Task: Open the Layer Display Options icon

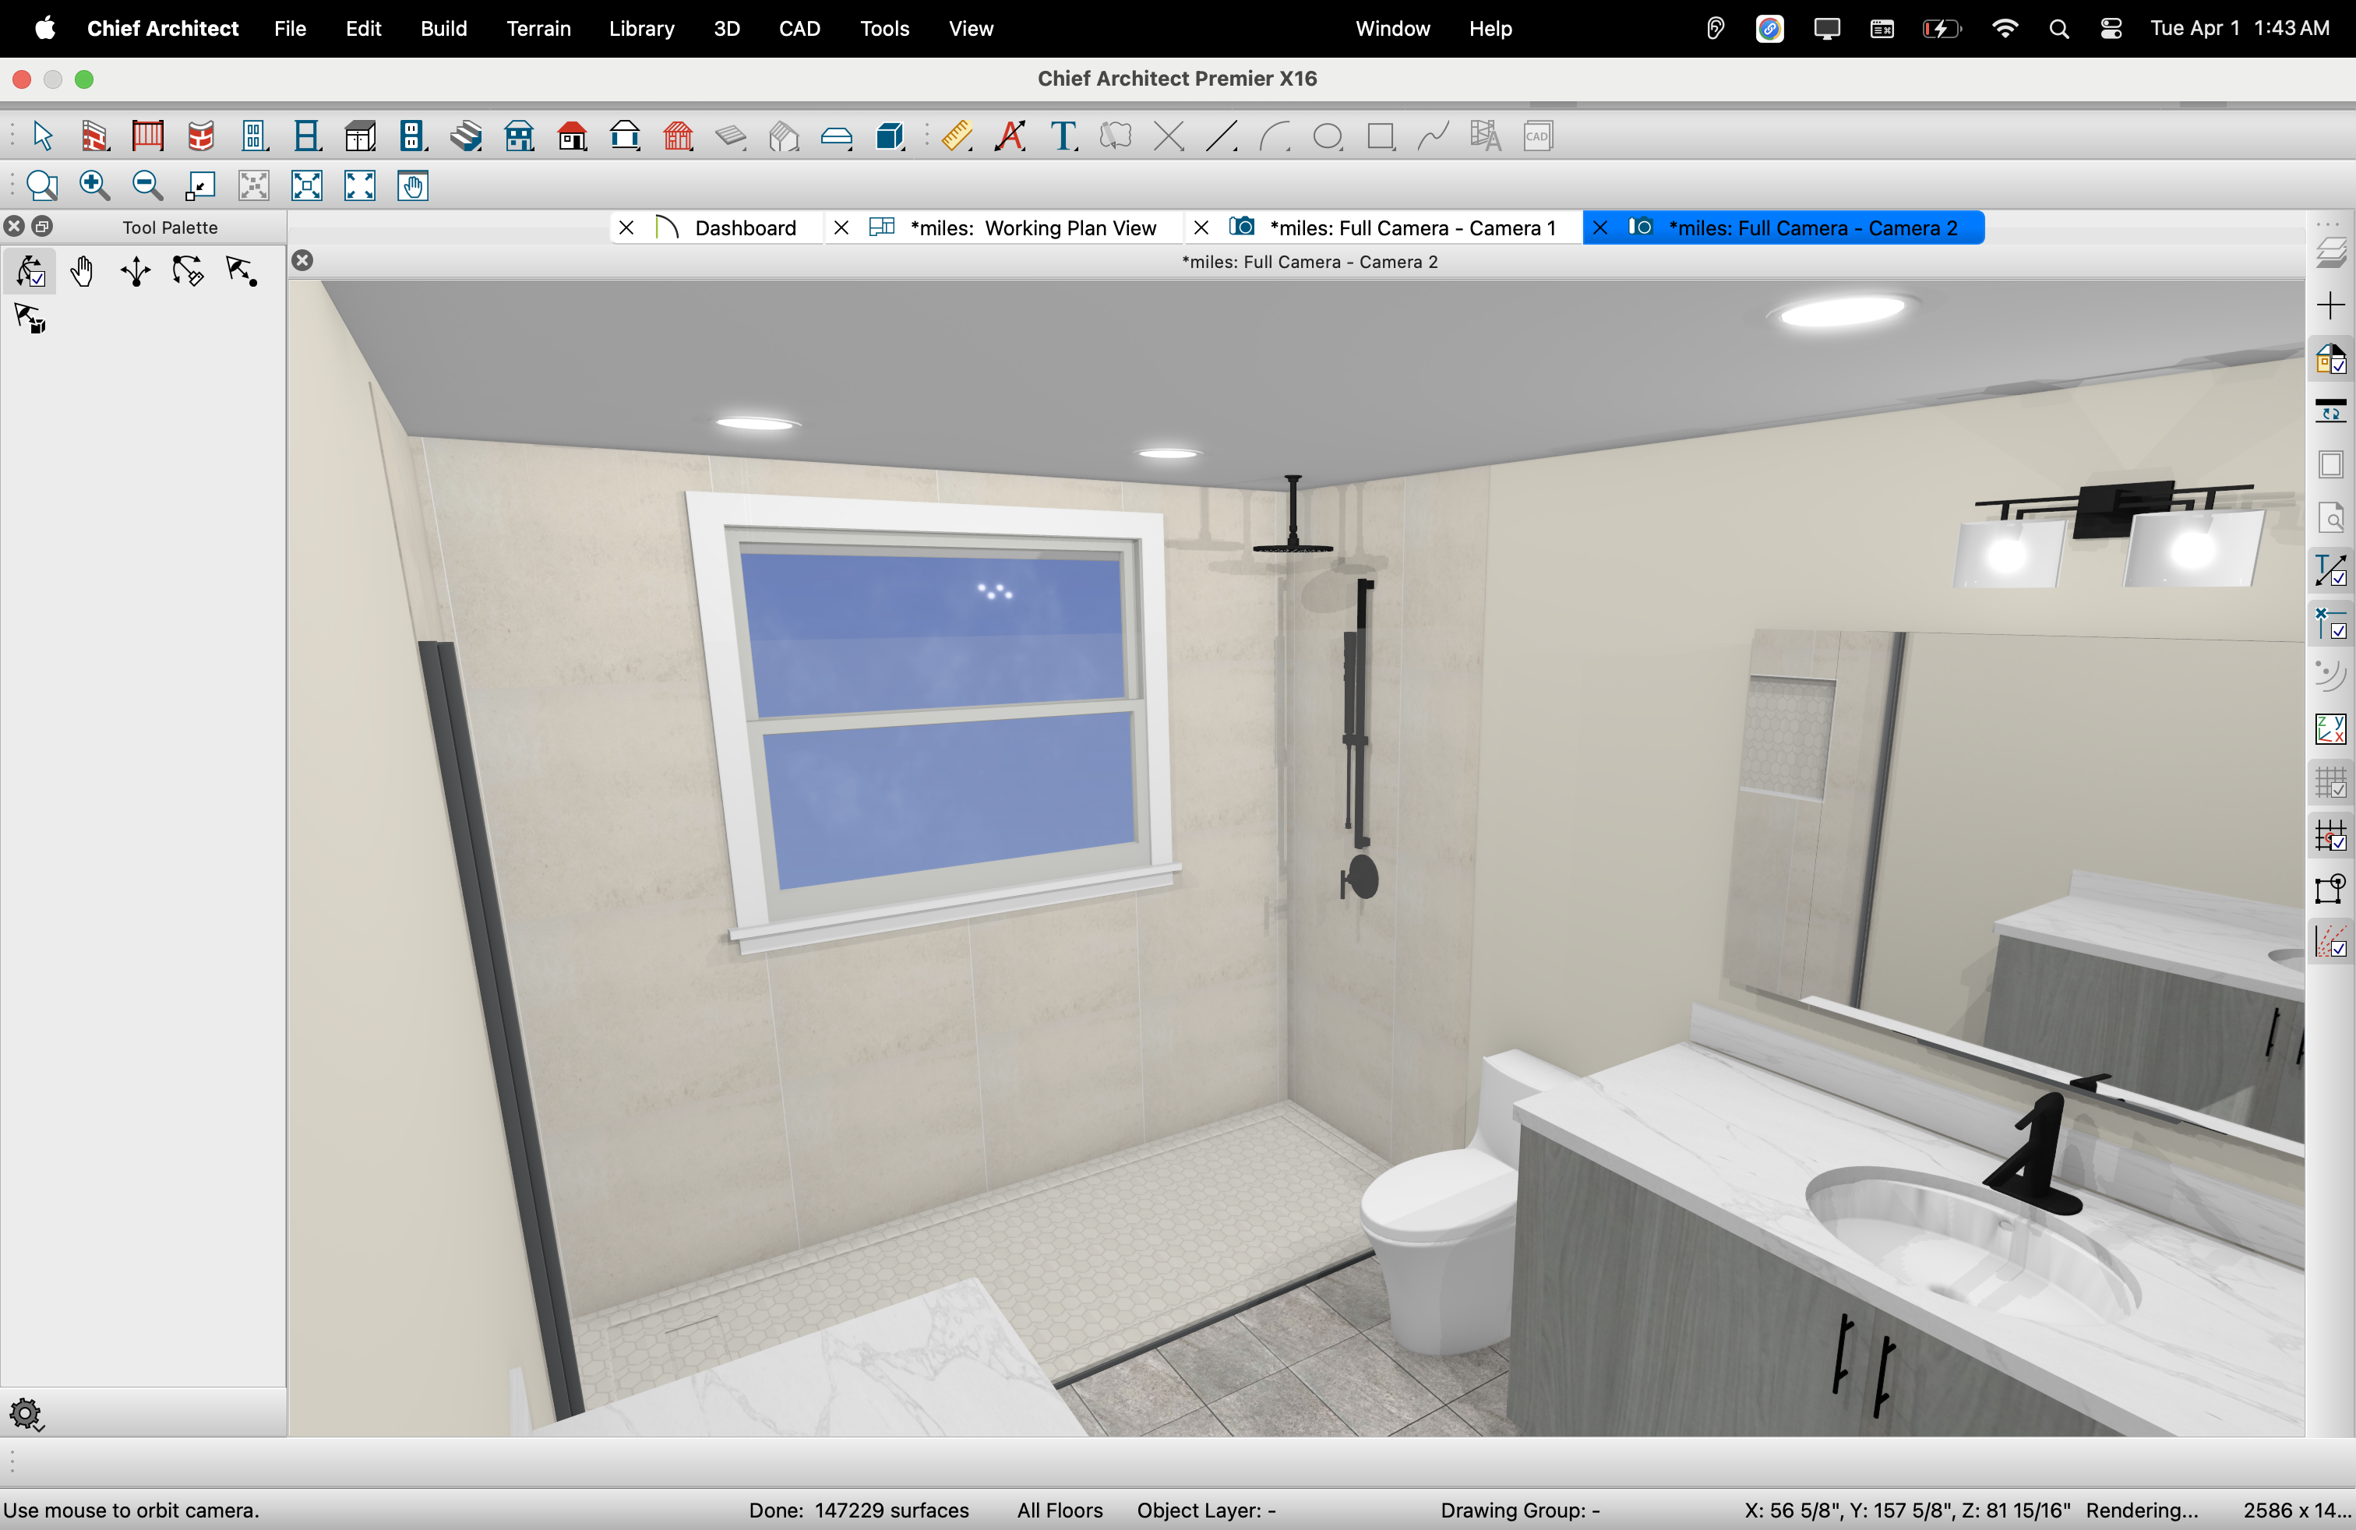Action: click(2331, 252)
